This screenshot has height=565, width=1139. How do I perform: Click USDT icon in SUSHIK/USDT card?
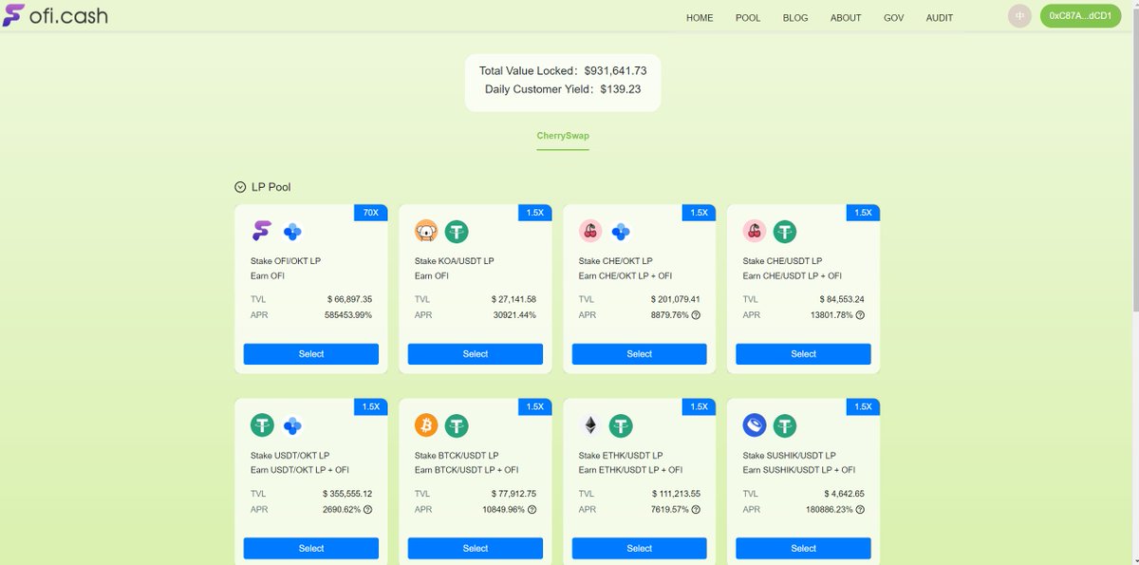tap(785, 425)
